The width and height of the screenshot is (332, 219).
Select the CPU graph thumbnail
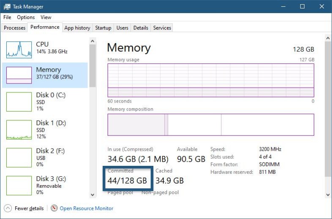click(x=19, y=50)
